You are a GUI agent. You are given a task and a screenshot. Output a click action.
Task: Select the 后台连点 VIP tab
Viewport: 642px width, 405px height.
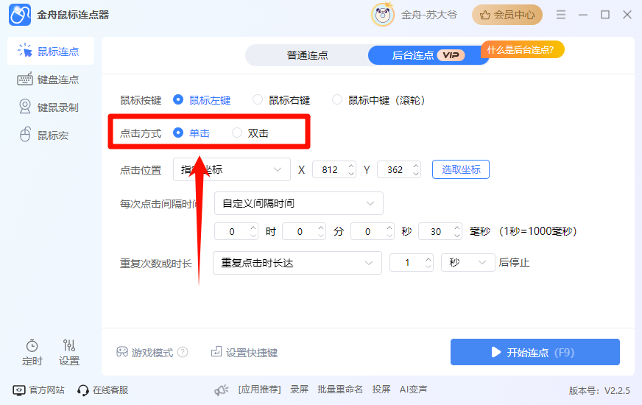tap(428, 55)
